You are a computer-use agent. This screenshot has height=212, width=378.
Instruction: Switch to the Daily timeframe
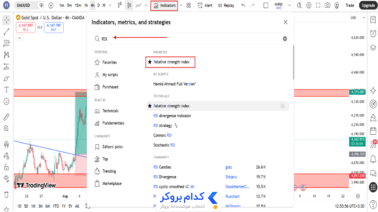98,5
